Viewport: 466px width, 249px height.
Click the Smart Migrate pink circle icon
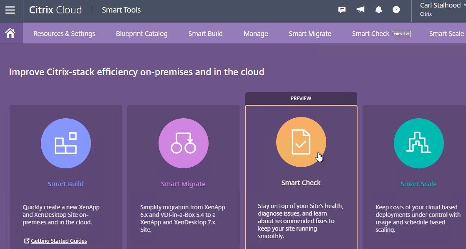tap(184, 143)
